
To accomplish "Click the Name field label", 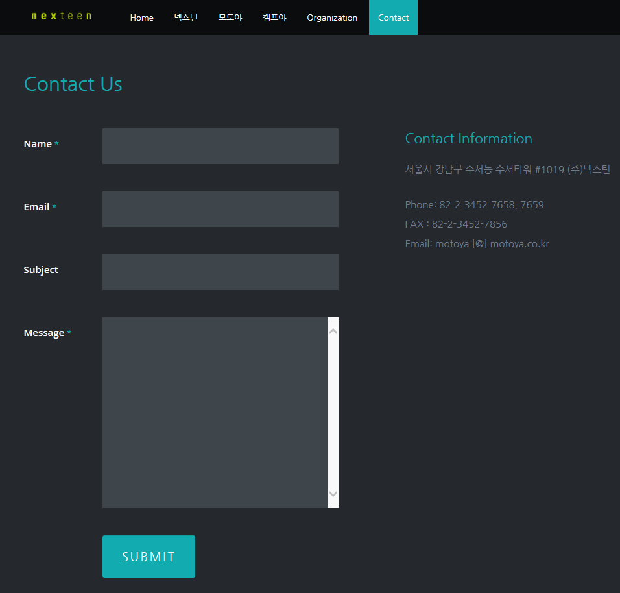I will [38, 144].
